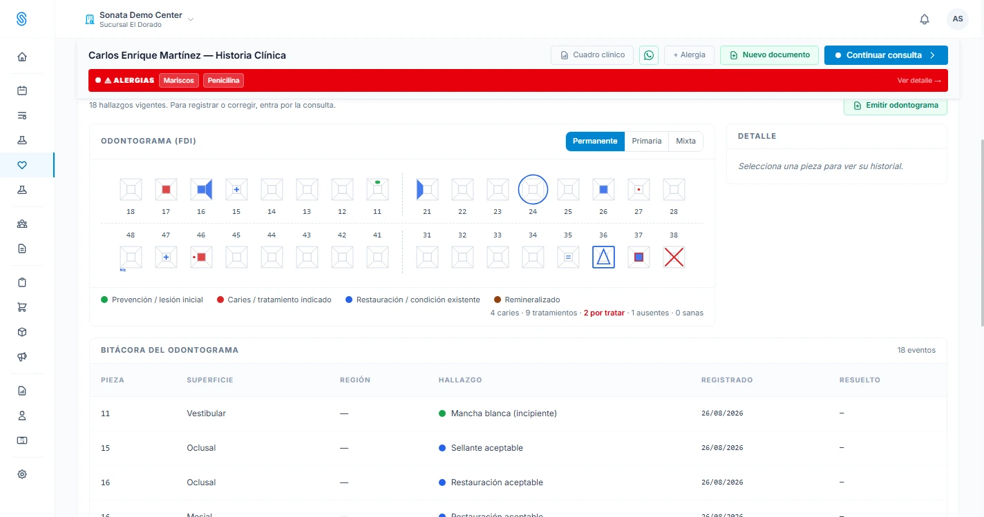Viewport: 984px width, 517px height.
Task: Click Continuar consulta button
Action: (886, 55)
